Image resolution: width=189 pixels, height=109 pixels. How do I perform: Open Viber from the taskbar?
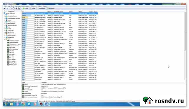17,104
